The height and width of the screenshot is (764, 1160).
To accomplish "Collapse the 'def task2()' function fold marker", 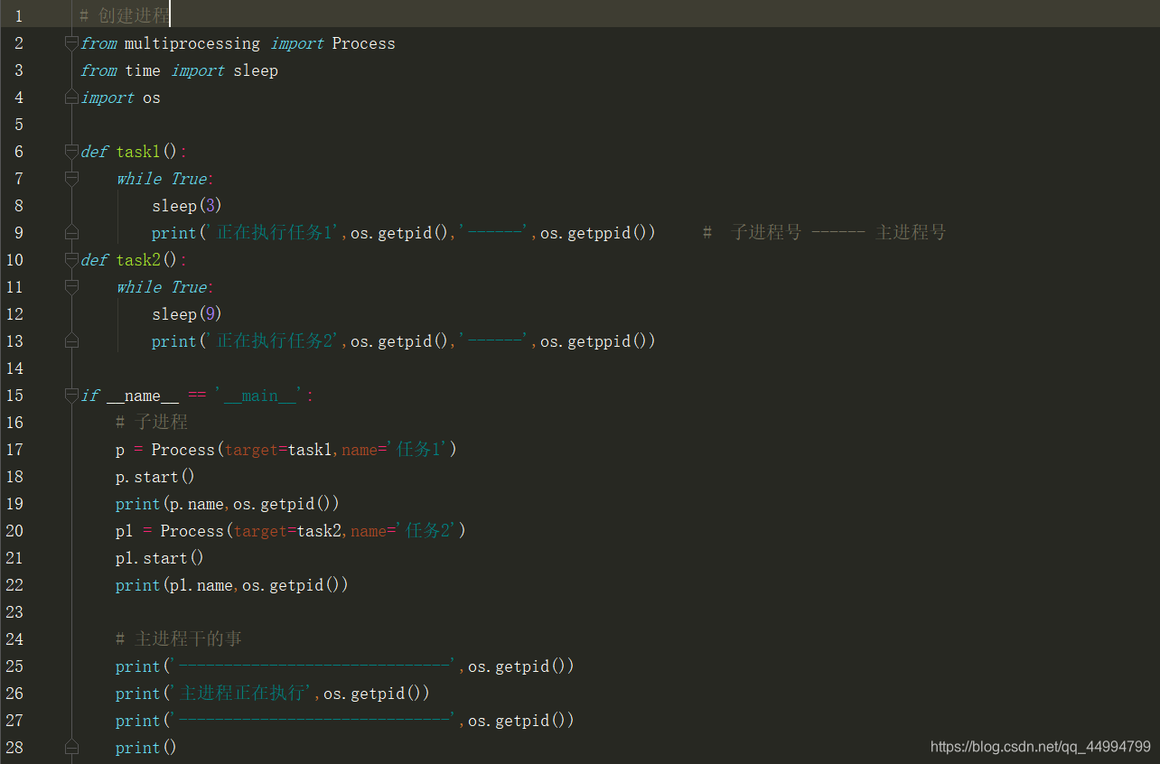I will point(72,260).
